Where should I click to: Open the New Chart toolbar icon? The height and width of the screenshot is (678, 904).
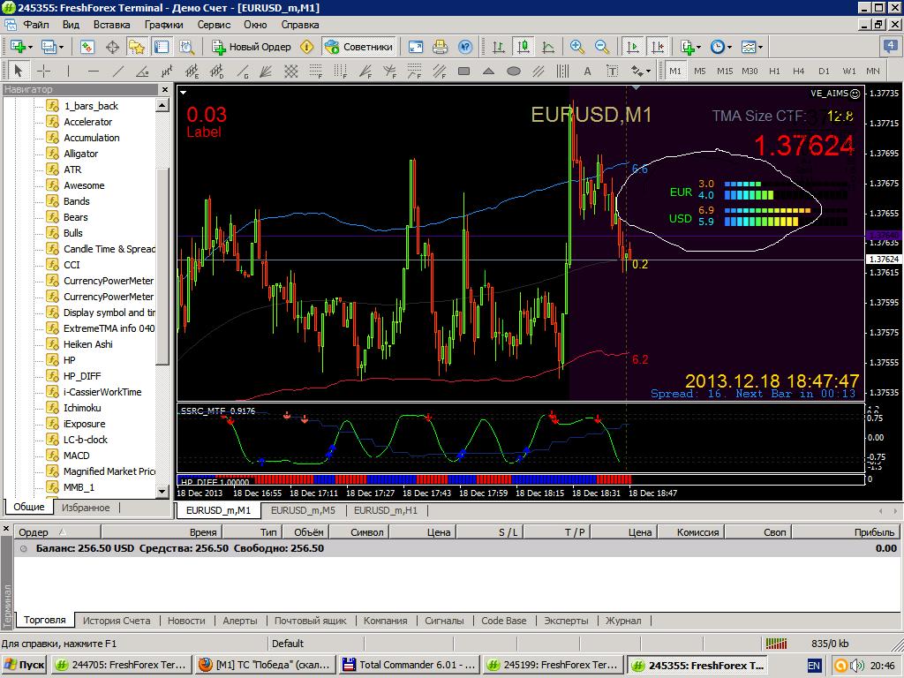[17, 47]
